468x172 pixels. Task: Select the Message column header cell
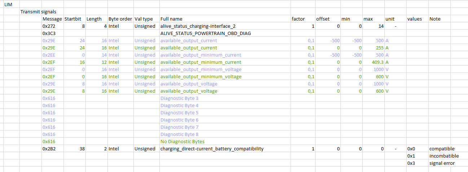52,19
